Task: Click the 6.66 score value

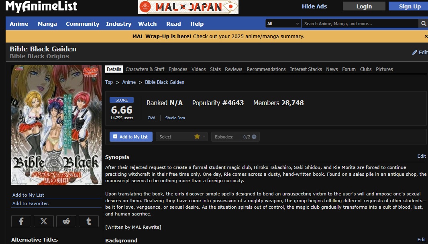Action: tap(122, 110)
